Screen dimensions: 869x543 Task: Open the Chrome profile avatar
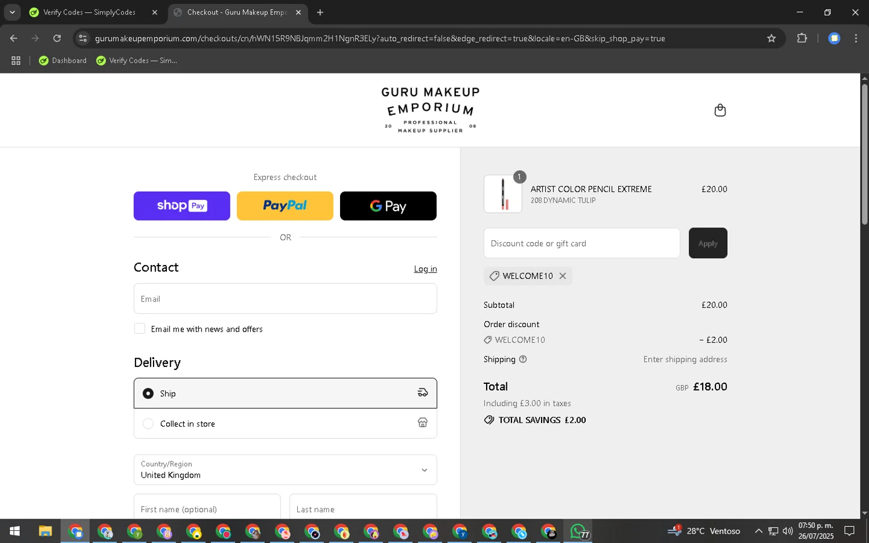tap(834, 38)
